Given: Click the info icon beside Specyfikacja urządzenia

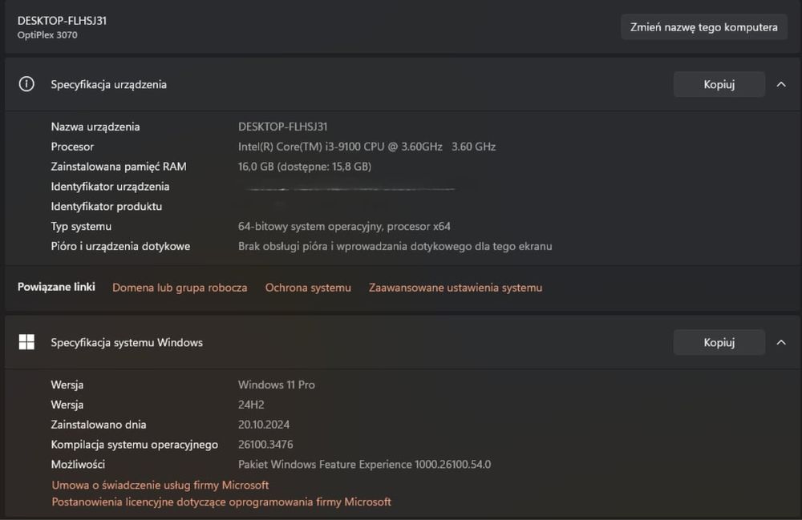Looking at the screenshot, I should pos(26,84).
